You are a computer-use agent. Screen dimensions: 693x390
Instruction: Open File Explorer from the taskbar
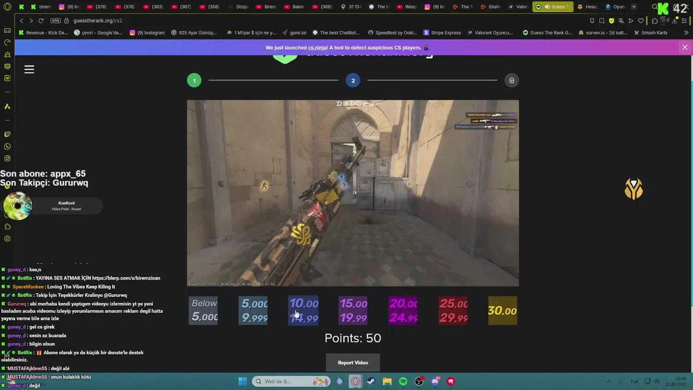click(387, 381)
